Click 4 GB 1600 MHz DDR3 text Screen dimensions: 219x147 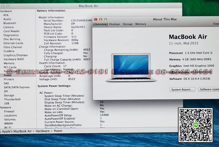[x=197, y=59]
